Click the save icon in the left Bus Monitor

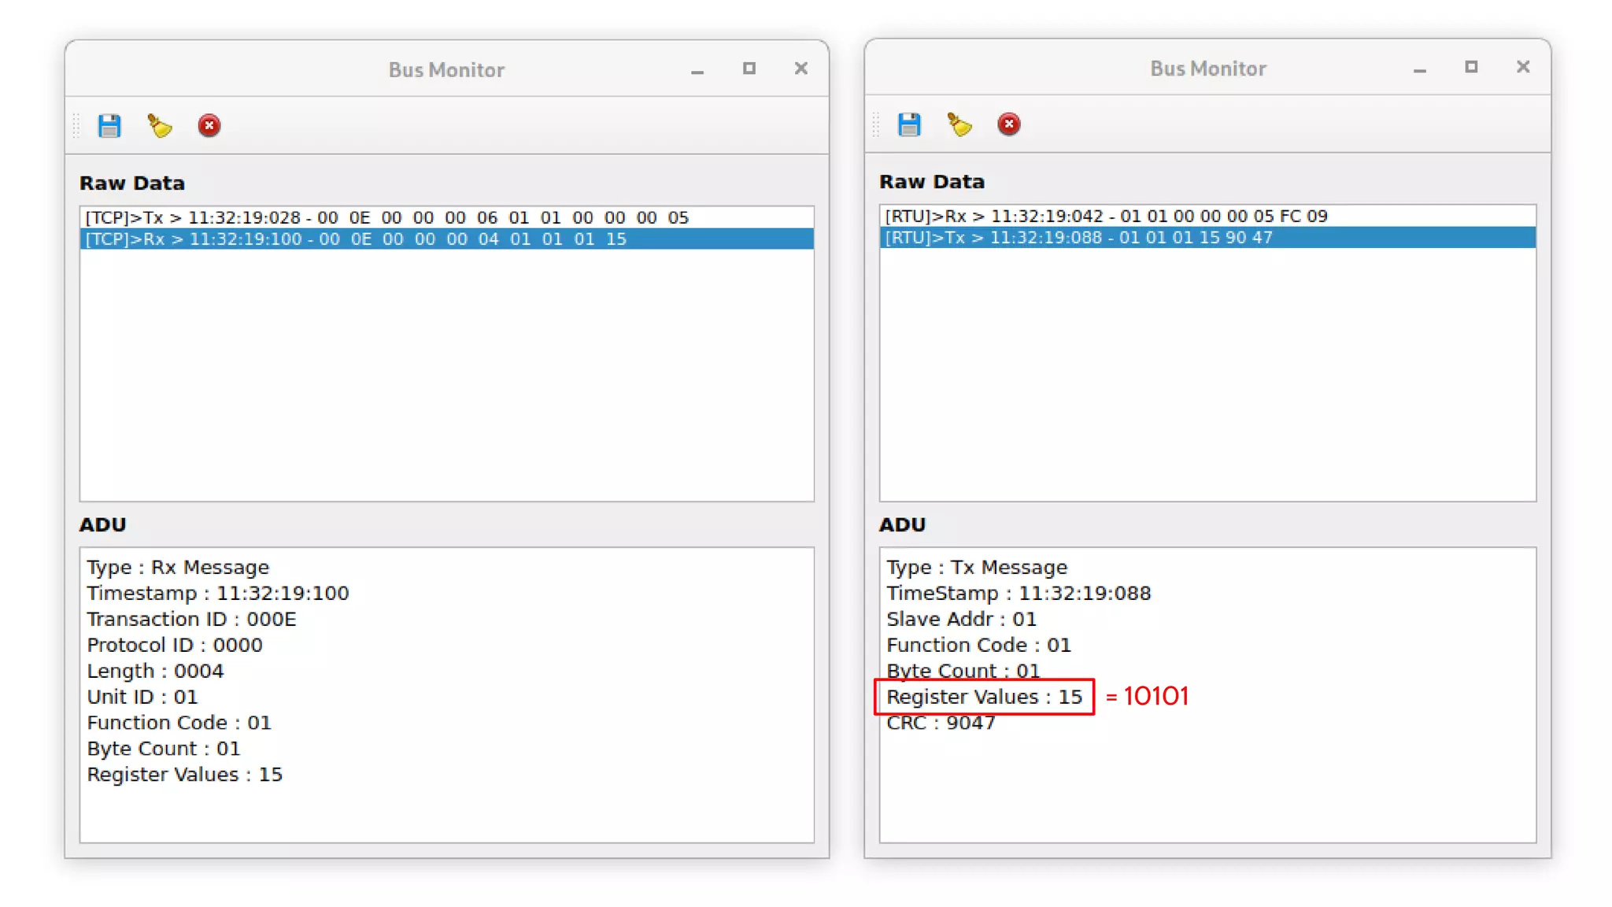(109, 126)
